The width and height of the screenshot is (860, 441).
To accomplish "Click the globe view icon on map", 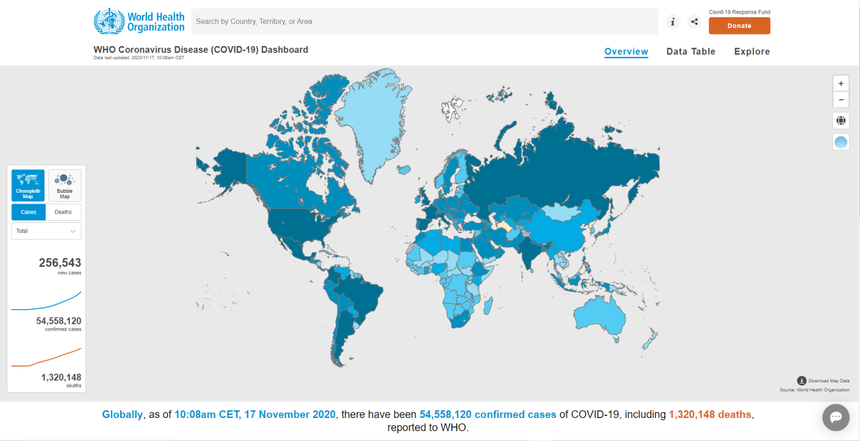I will 841,121.
